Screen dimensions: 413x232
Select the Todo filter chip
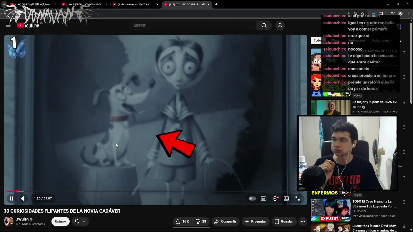pos(317,40)
